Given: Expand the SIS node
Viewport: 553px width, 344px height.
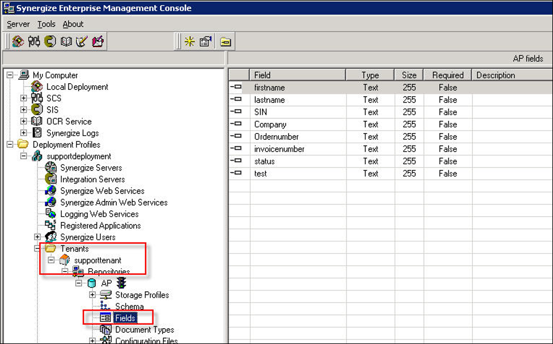Looking at the screenshot, I should pos(23,110).
